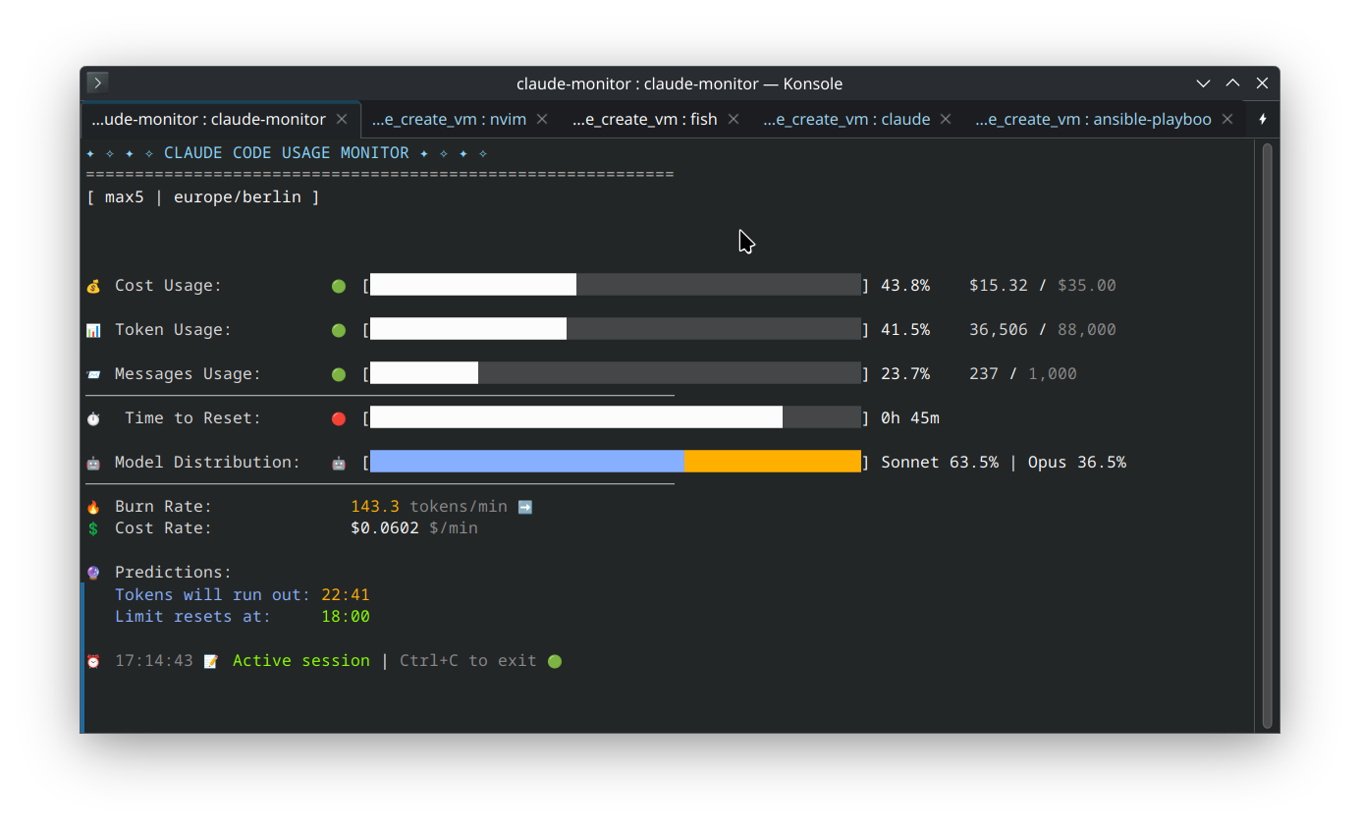Viewport: 1360px width, 828px height.
Task: Click the orange Opus distribution segment
Action: coord(772,462)
